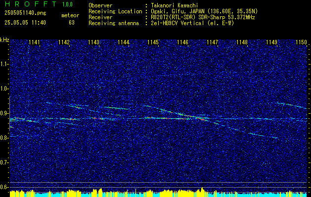Click the Observer label

coord(100,5)
